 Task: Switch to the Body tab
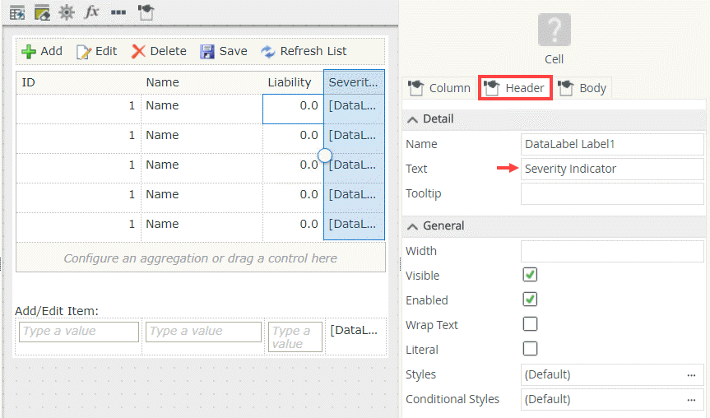point(583,88)
